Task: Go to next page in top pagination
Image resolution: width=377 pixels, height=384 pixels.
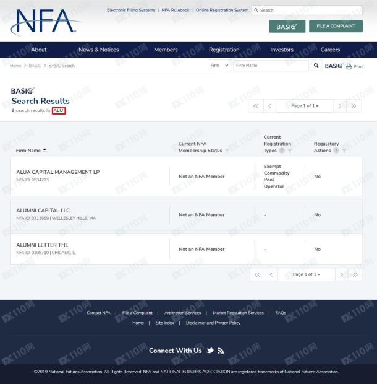Action: [x=340, y=106]
